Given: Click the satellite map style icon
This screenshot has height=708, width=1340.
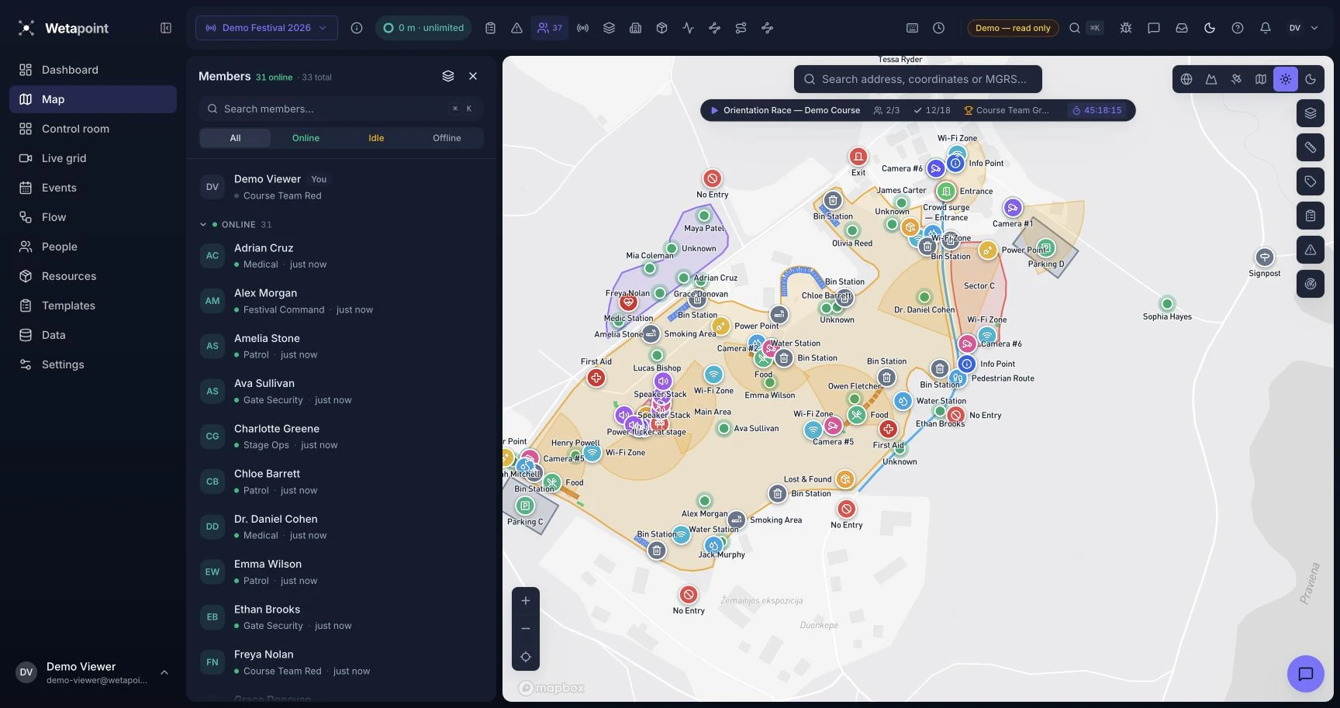Looking at the screenshot, I should (1236, 79).
